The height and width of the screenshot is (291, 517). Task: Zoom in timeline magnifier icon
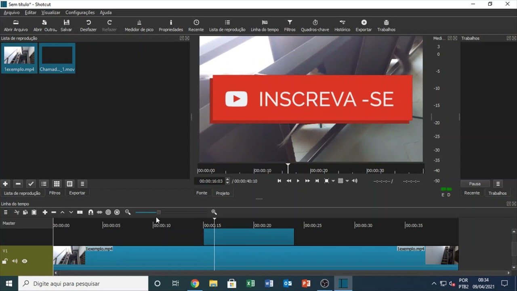tap(214, 212)
